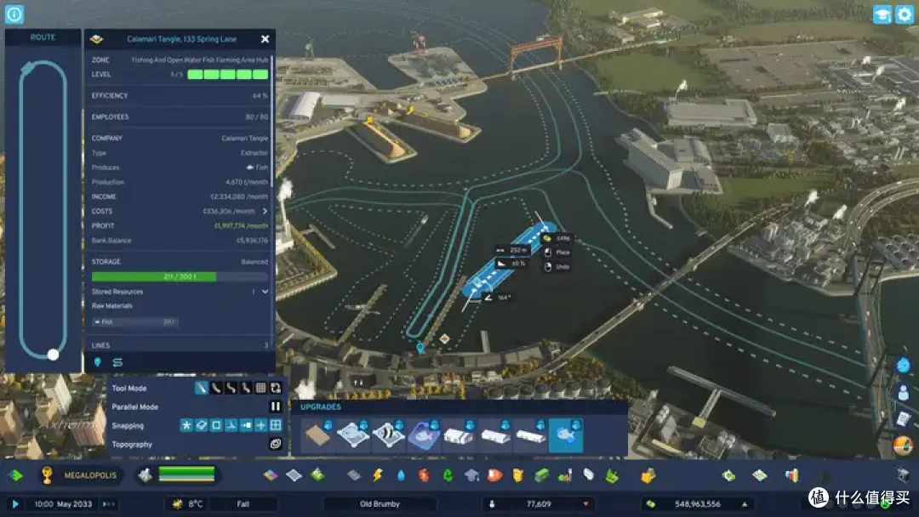919x517 pixels.
Task: Open the info panel icon at top-left
Action: point(14,14)
